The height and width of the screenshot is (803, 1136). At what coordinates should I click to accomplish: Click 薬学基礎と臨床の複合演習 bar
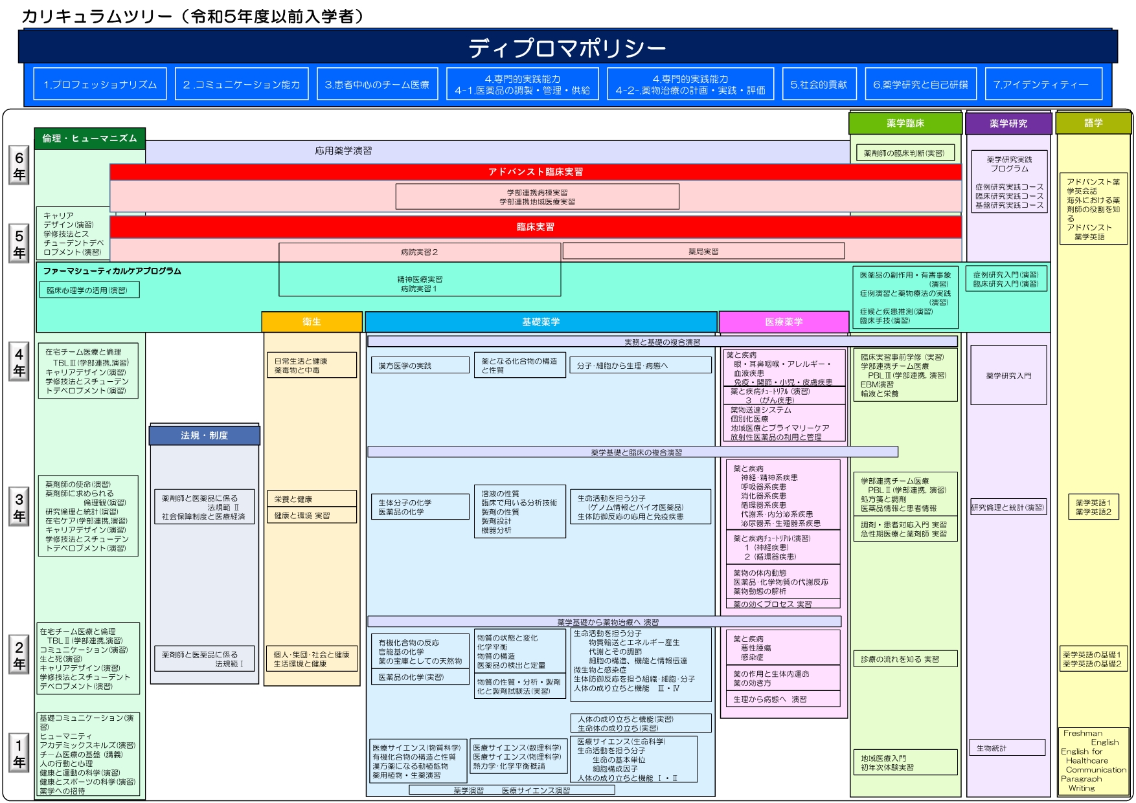[x=633, y=452]
